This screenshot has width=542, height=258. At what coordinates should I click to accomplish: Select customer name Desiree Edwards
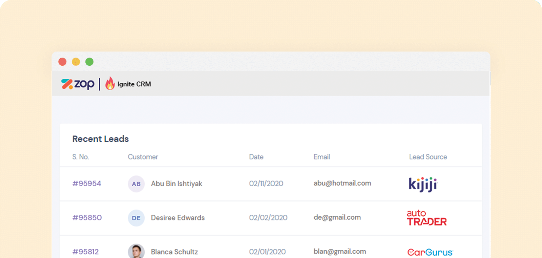click(178, 218)
